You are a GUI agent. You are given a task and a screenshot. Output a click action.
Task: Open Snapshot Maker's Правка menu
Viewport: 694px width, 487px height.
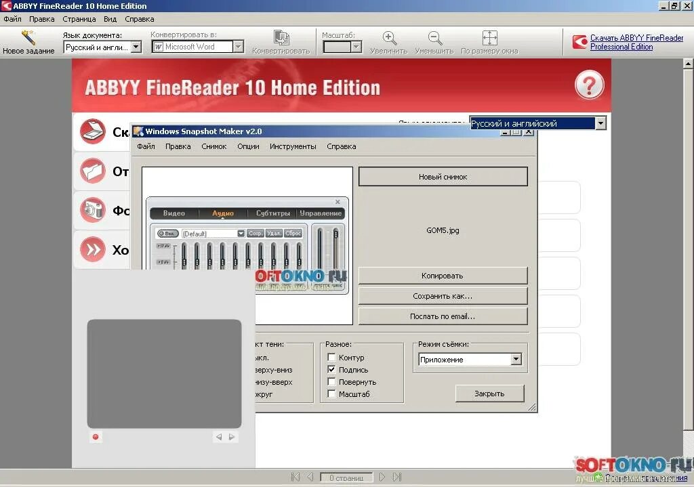tap(178, 146)
